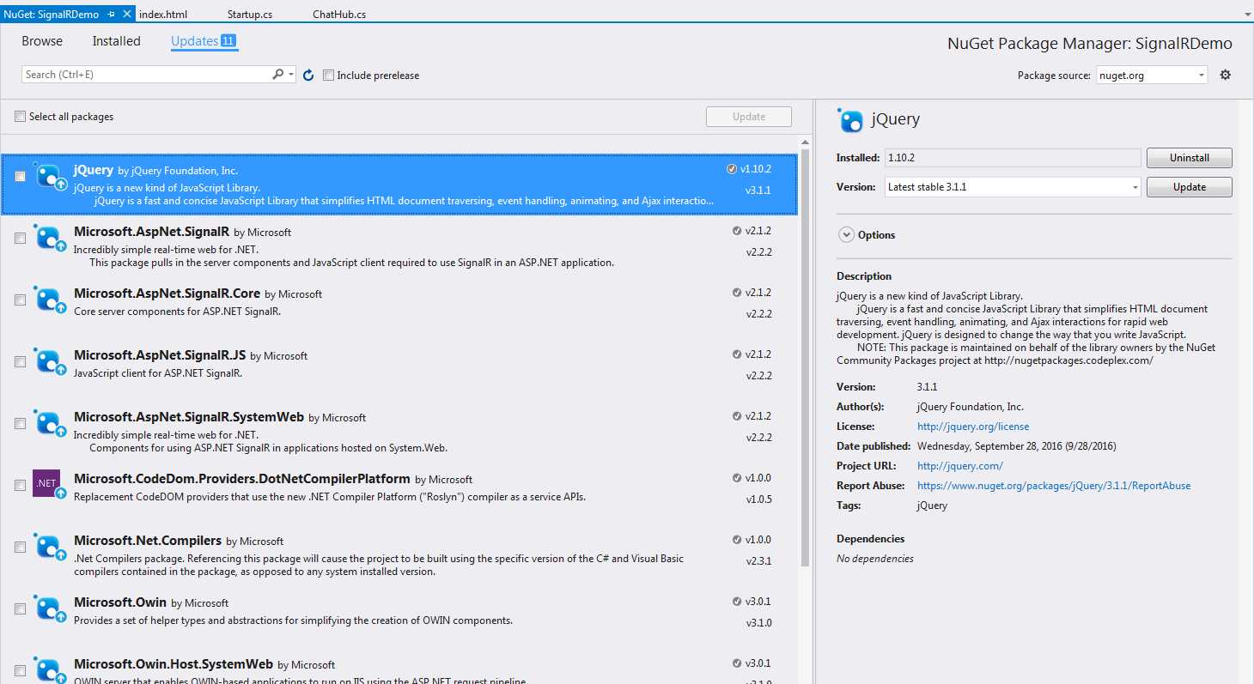
Task: Tick the Microsoft.AspNet.SignalR checkbox
Action: pyautogui.click(x=20, y=239)
